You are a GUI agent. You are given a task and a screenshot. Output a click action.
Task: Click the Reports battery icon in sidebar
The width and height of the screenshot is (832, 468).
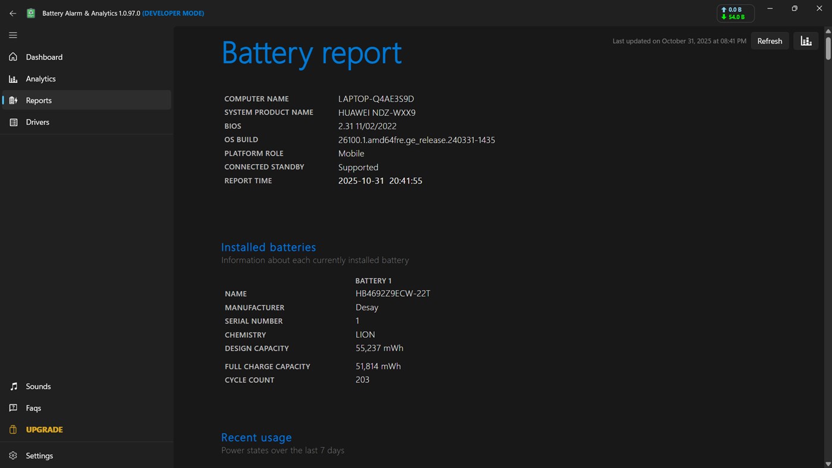pos(12,100)
